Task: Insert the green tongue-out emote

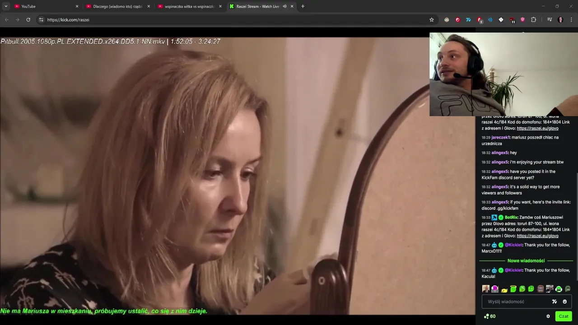Action: click(x=522, y=289)
